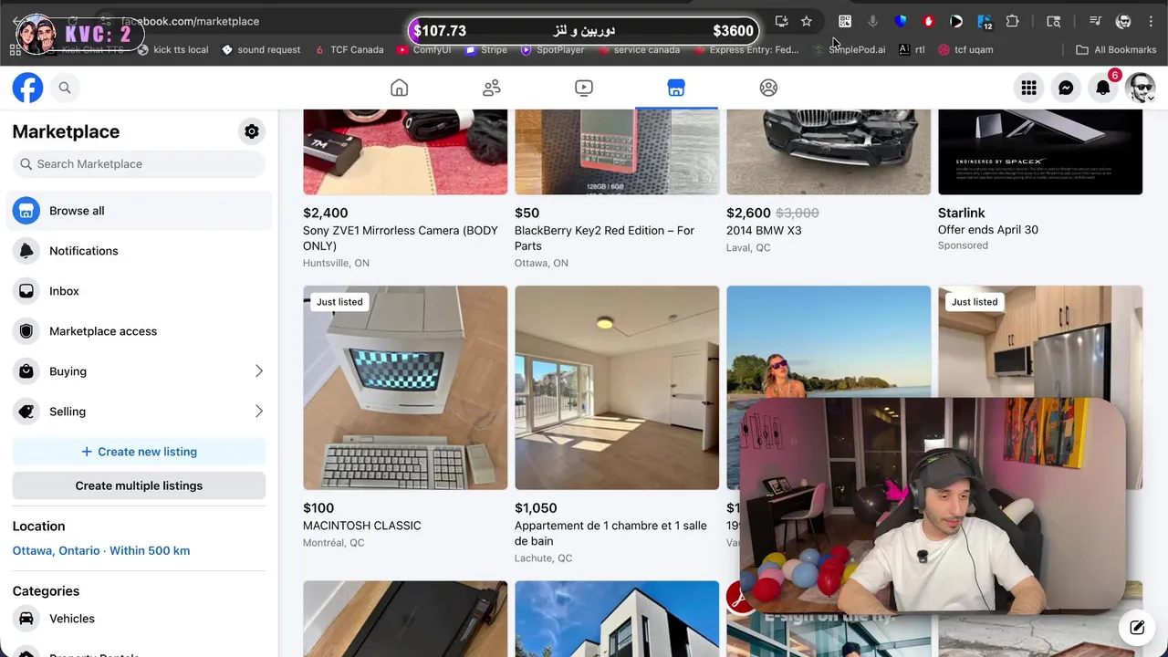1168x657 pixels.
Task: Click the Selling tag icon
Action: click(x=26, y=412)
